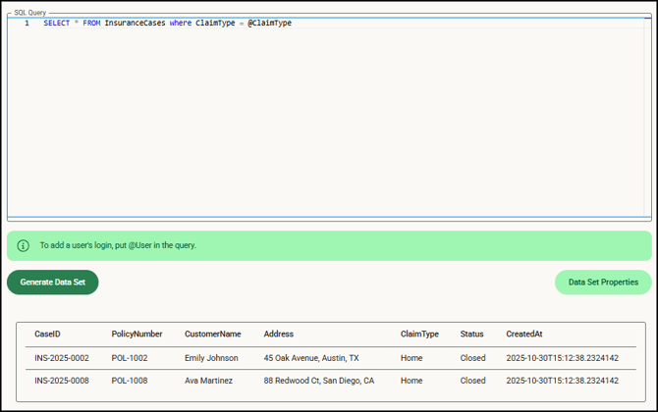This screenshot has width=658, height=412.
Task: Select the INS-2025-0002 case row
Action: click(x=61, y=359)
